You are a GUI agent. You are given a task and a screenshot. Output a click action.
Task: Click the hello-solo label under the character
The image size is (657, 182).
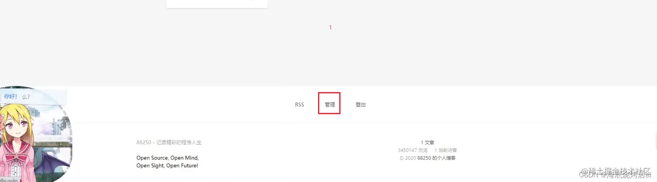tap(9, 179)
